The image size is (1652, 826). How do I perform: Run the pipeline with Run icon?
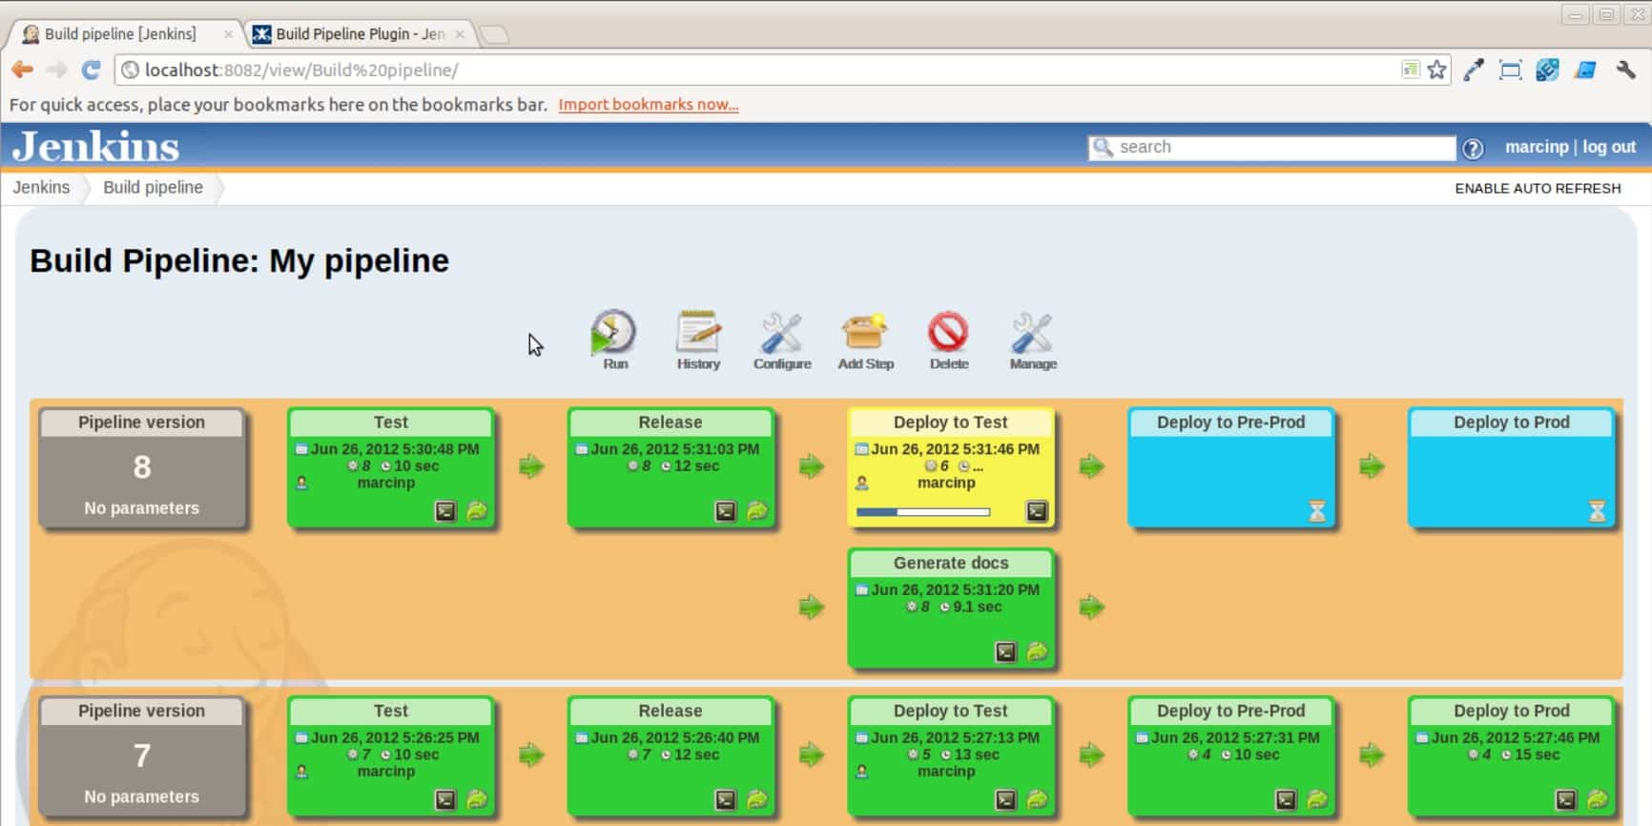pyautogui.click(x=613, y=334)
